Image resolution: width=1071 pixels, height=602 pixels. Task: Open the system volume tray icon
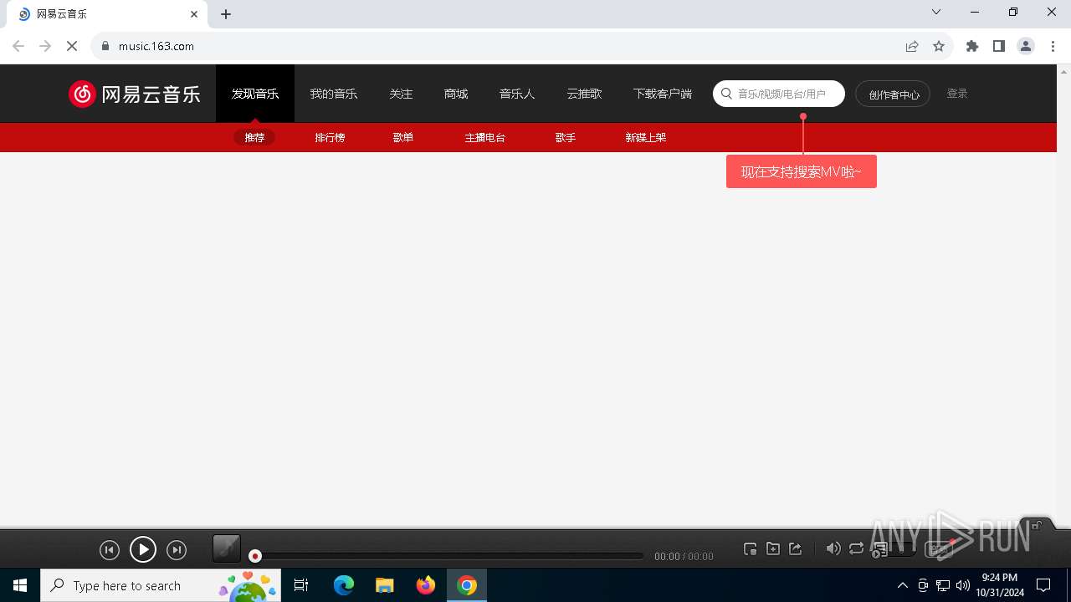point(963,585)
